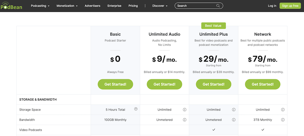
Task: Open the Monetization dropdown
Action: [67, 6]
